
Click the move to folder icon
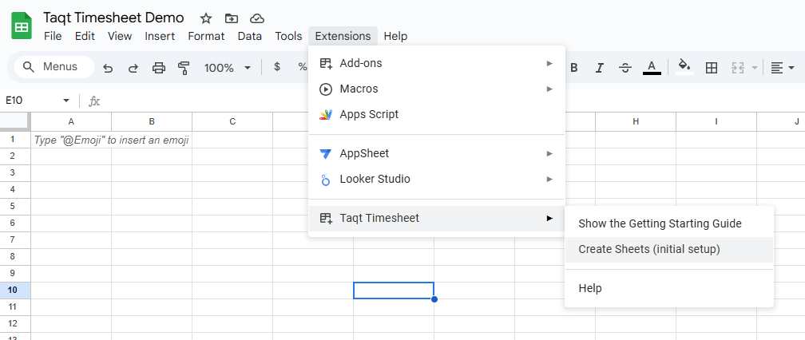click(232, 18)
